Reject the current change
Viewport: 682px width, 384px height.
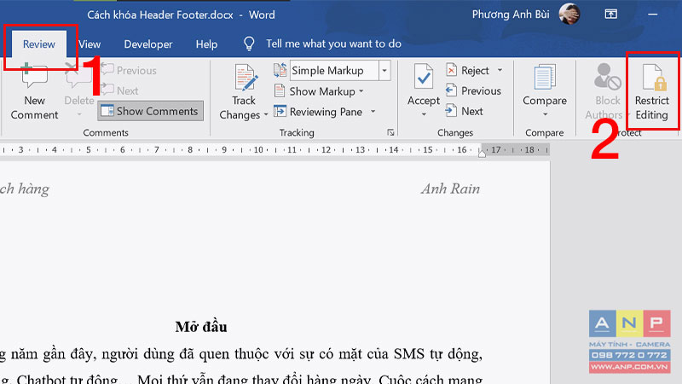[468, 70]
